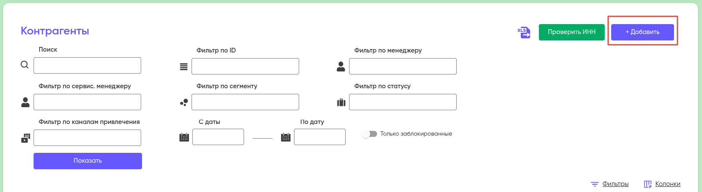Click the segment filter dots icon

click(x=184, y=102)
